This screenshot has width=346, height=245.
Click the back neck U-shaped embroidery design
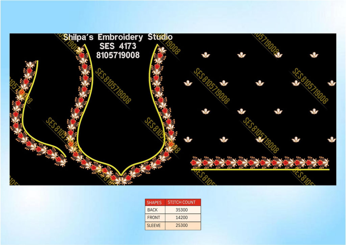[121, 114]
